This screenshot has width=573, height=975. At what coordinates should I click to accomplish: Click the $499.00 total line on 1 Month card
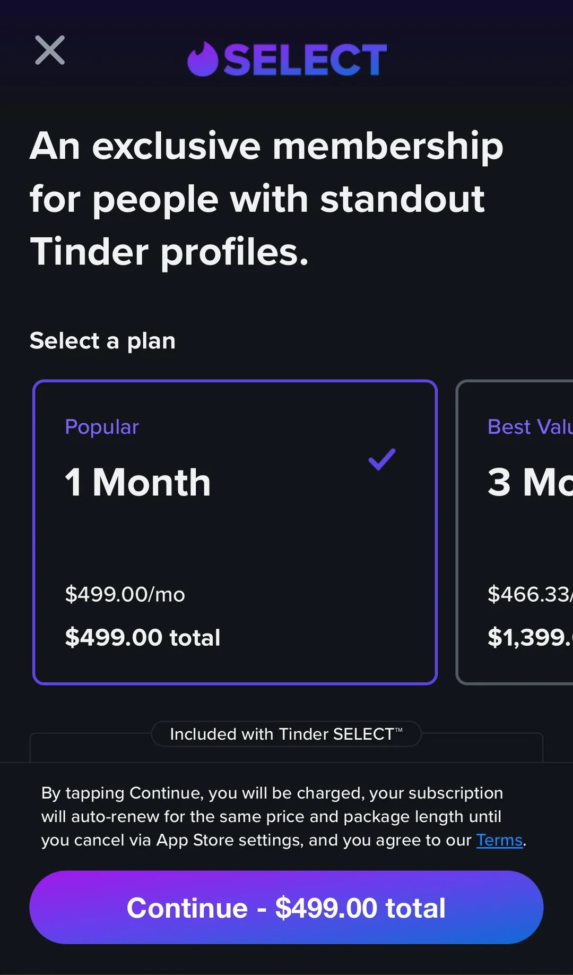142,637
